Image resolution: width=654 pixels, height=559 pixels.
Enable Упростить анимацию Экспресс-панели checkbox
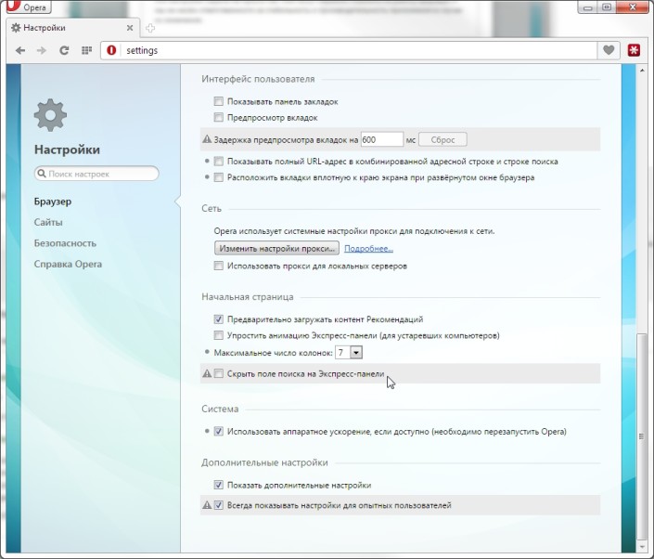(x=219, y=335)
